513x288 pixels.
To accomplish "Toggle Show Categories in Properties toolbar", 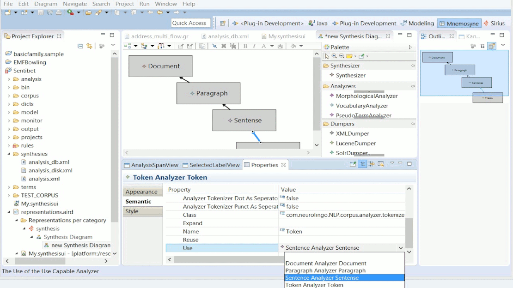I will coord(362,164).
